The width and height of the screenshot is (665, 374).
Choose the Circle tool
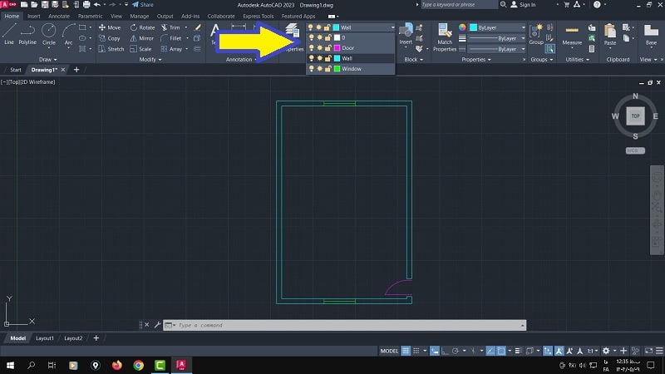point(49,34)
